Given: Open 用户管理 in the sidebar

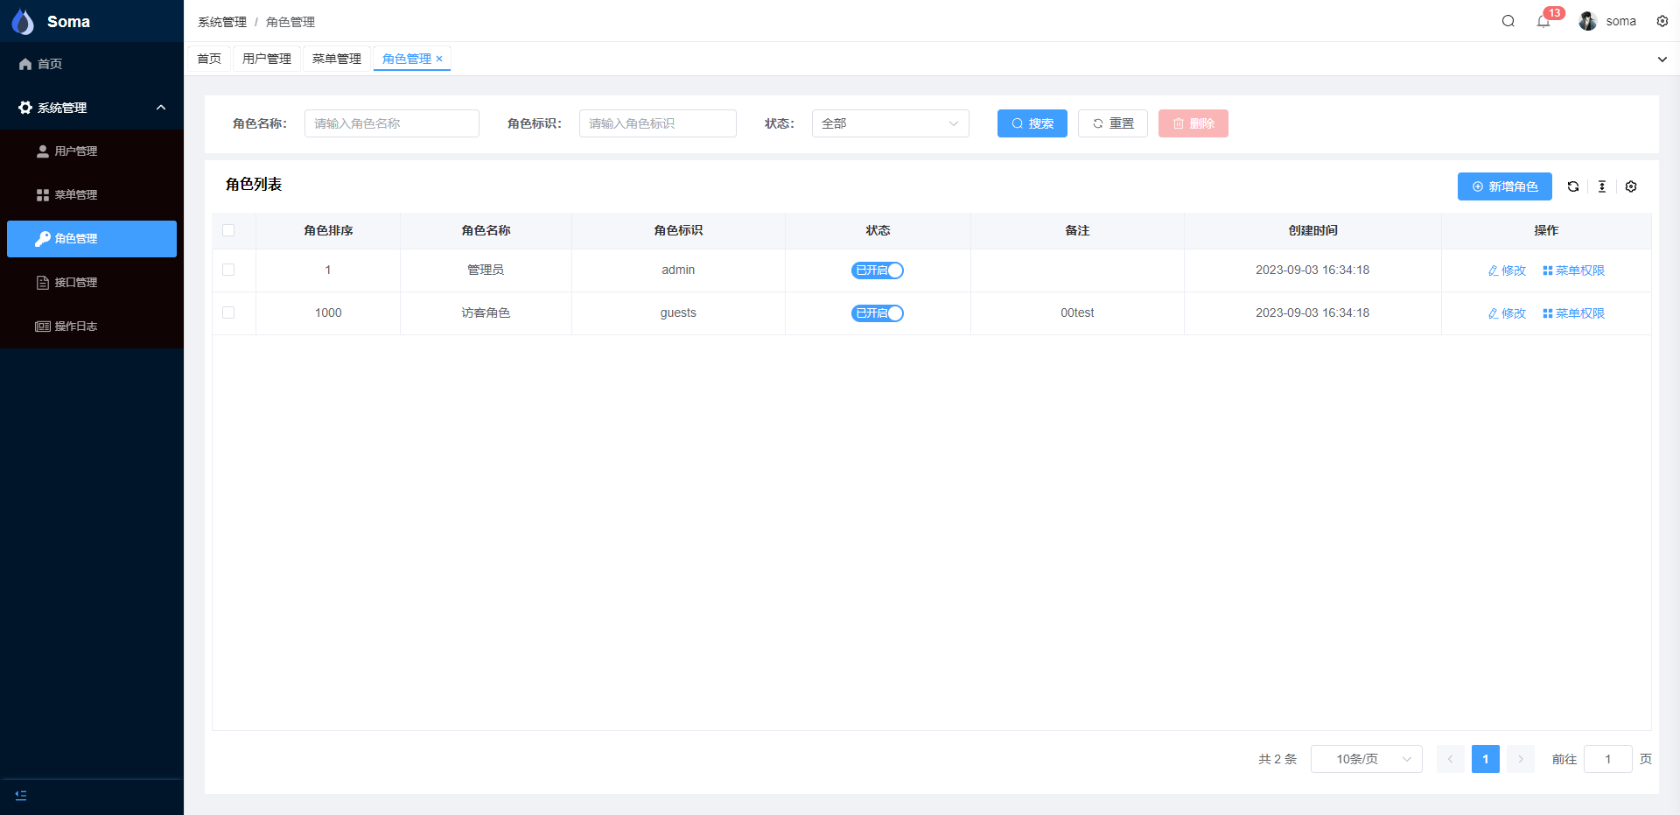Looking at the screenshot, I should [x=76, y=151].
